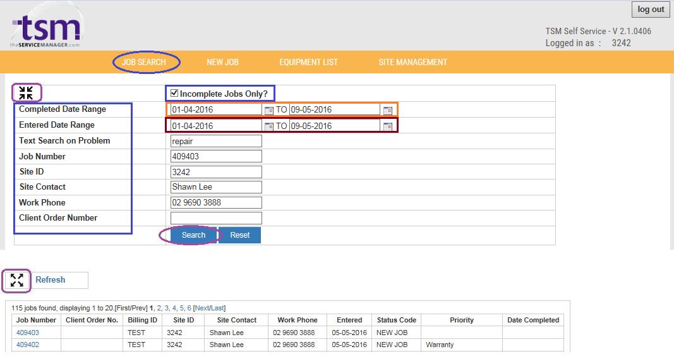Screen dimensions: 674x361
Task: Open calendar for Completed Date Range start
Action: click(268, 110)
